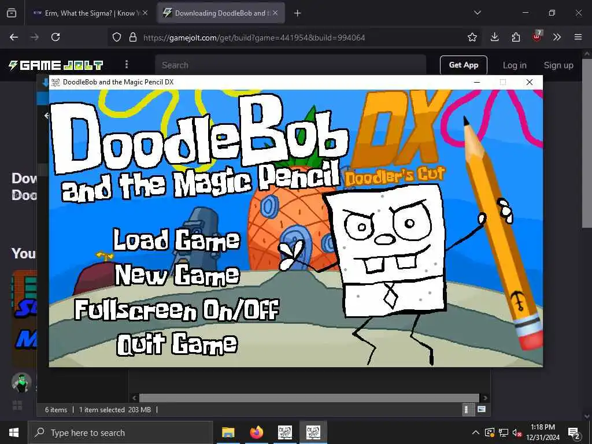This screenshot has height=444, width=592.
Task: Open the tracking protection shield icon
Action: coord(117,37)
